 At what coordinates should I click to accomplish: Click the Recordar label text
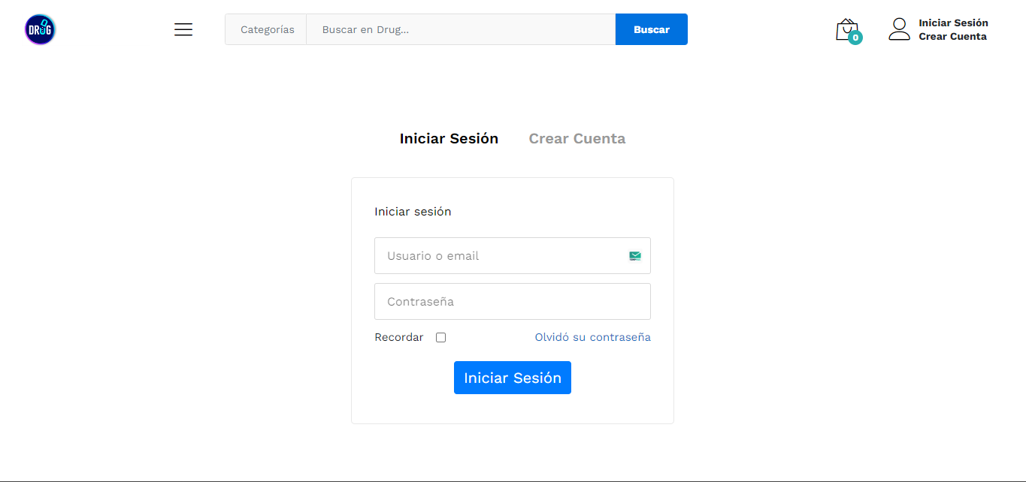point(399,338)
